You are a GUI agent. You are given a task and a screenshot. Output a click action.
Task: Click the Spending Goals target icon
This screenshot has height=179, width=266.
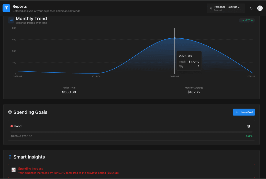pyautogui.click(x=10, y=112)
